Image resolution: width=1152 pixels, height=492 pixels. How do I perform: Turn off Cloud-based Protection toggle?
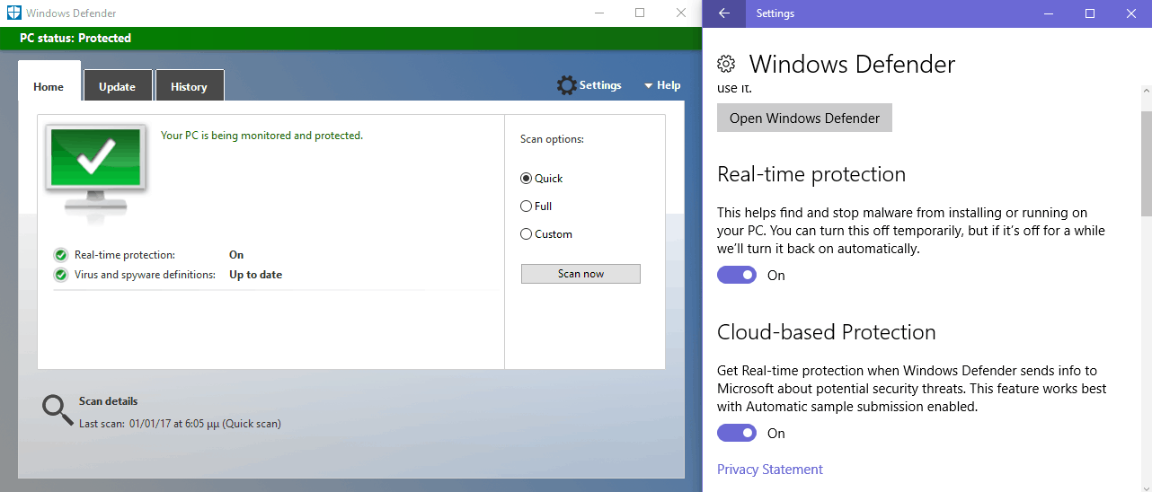tap(737, 433)
